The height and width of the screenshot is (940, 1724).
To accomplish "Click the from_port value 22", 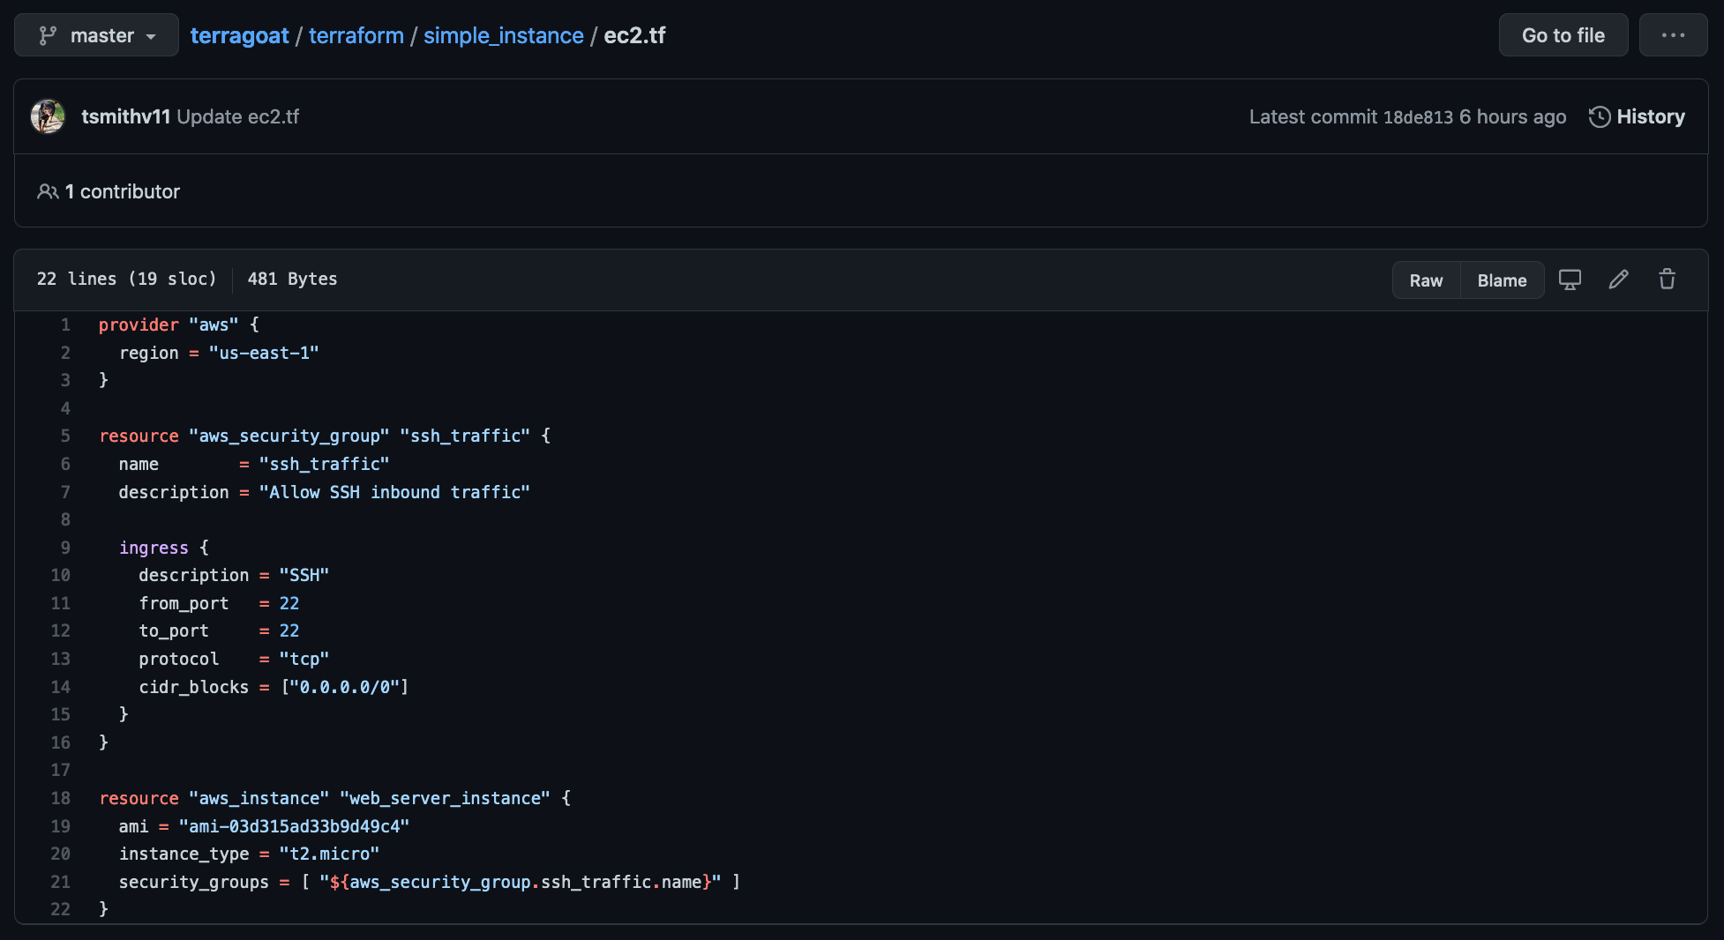I will tap(289, 603).
